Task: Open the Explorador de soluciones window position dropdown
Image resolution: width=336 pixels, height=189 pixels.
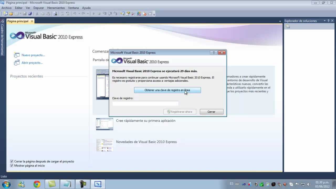Action: coord(324,21)
